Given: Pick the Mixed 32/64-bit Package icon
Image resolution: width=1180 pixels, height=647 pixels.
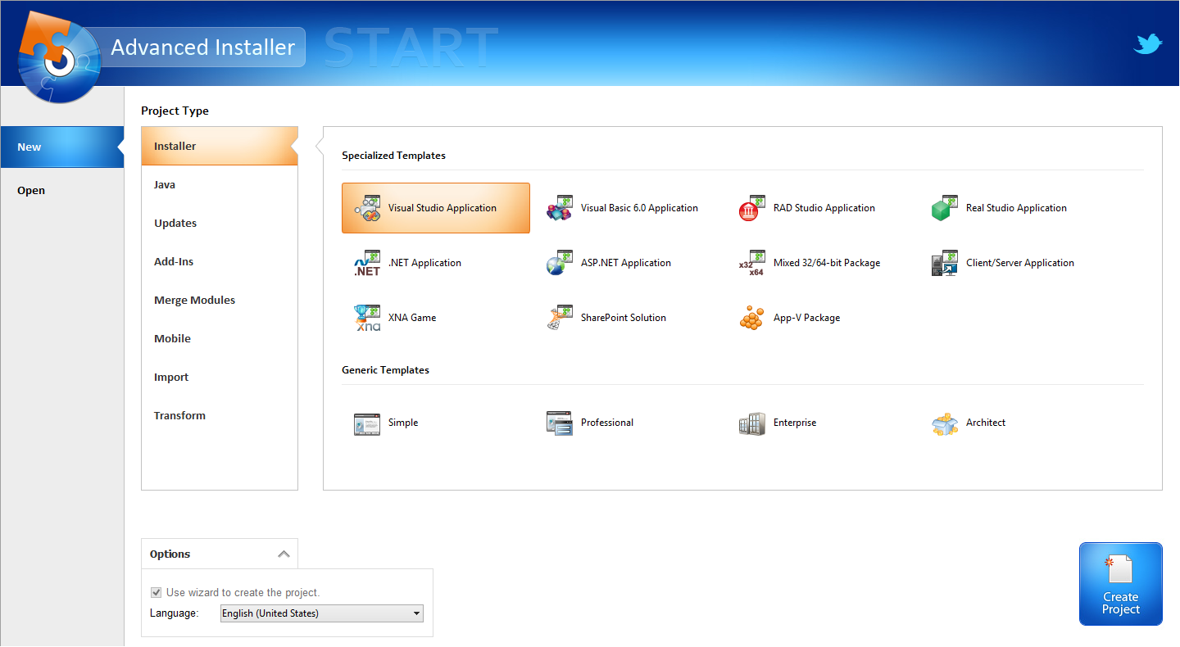Looking at the screenshot, I should coord(752,264).
